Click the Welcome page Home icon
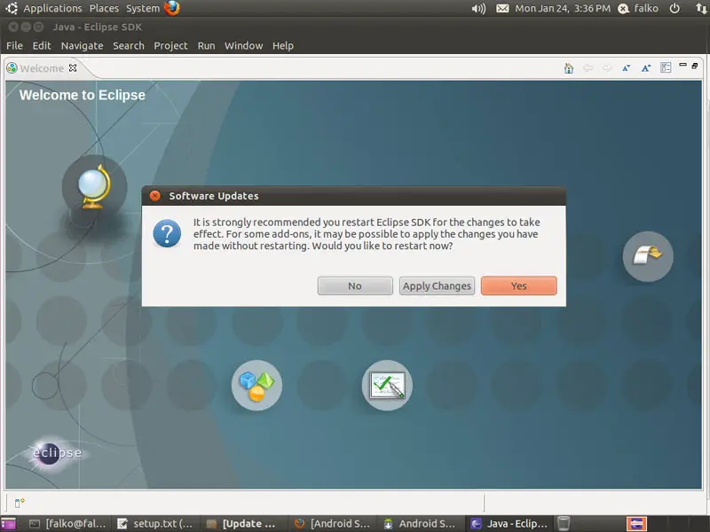This screenshot has width=710, height=532. pos(569,68)
